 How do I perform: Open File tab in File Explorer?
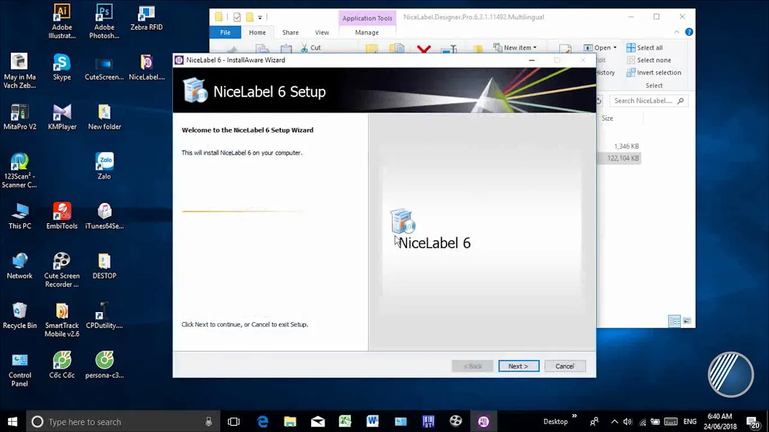(225, 32)
